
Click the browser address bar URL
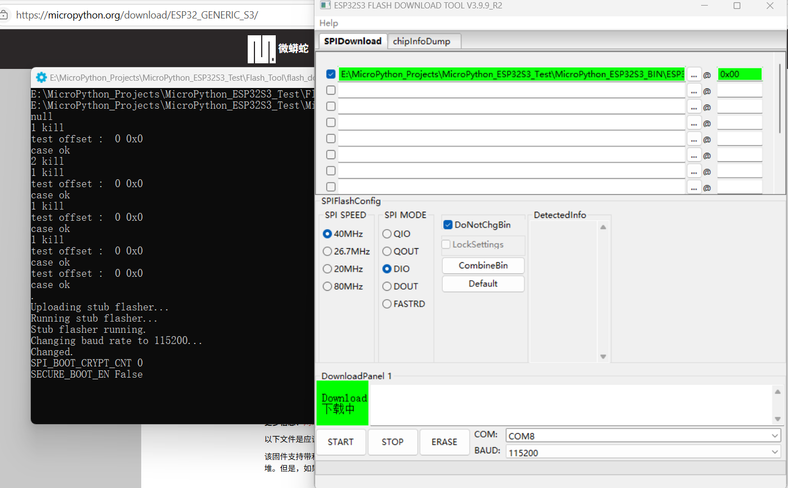[137, 15]
